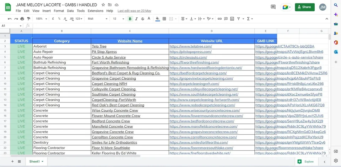Open 'Last edit was on 23 May' history
The image size is (341, 167).
[x=134, y=11]
